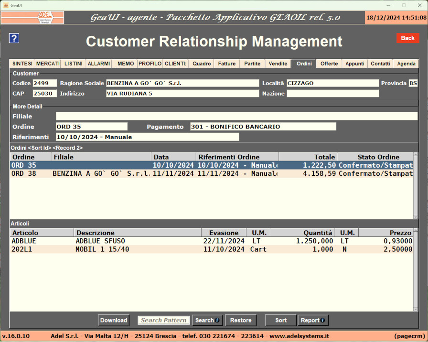
Task: Click the Provincia field BS
Action: [413, 83]
